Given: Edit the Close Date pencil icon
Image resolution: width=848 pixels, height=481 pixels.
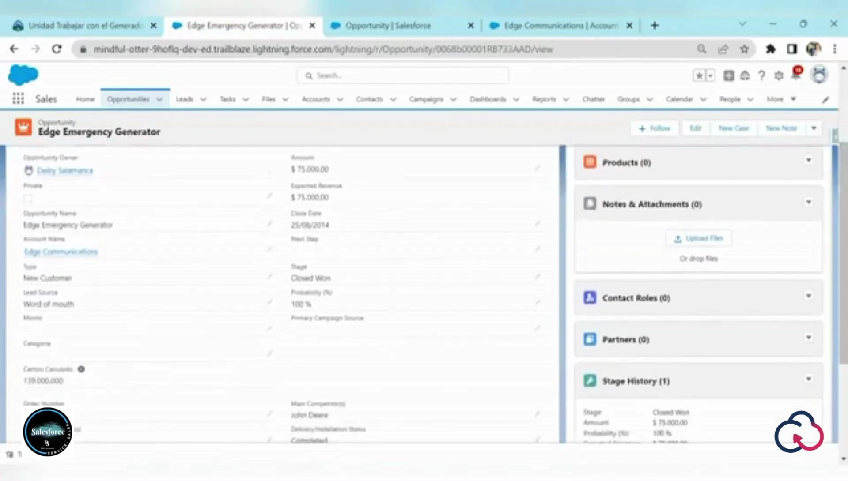Looking at the screenshot, I should coord(538,224).
